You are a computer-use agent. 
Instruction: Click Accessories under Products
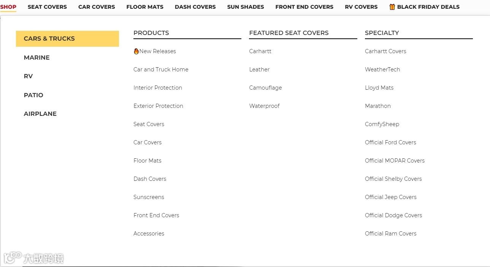tap(149, 234)
